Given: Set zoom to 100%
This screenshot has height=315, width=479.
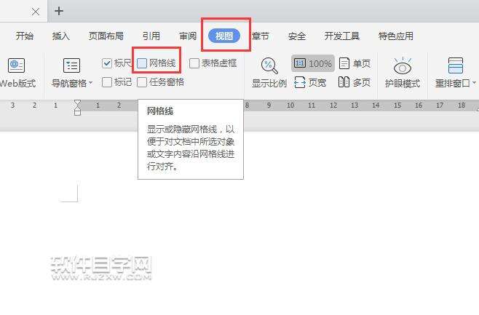Looking at the screenshot, I should pyautogui.click(x=313, y=63).
